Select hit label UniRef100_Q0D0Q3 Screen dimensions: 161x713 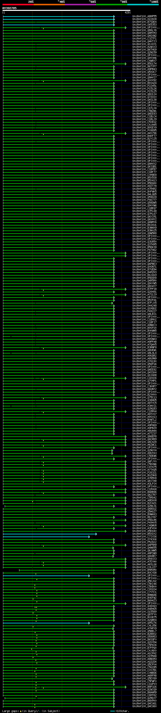point(144,606)
